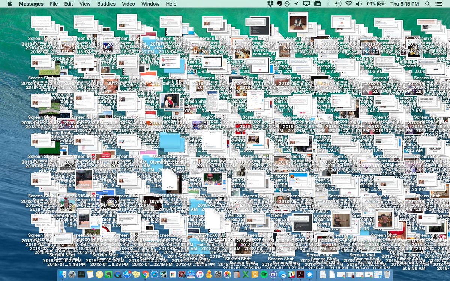
Task: Open the Adium duck Dock icon
Action: (x=209, y=274)
